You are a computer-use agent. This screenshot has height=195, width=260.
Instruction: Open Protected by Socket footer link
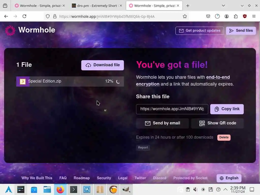(x=190, y=178)
